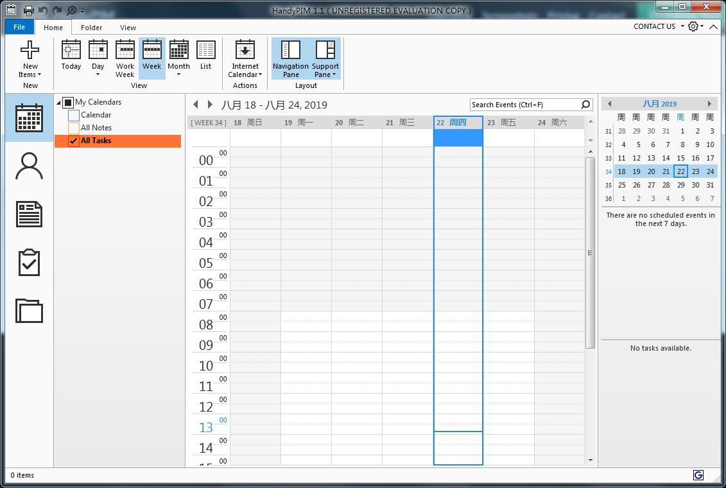Click the Search Events input field
726x488 pixels.
524,105
